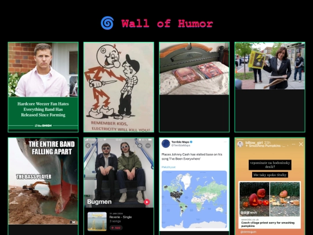Image resolution: width=313 pixels, height=235 pixels.
Task: Open the billow_girl smashing pumpkins story
Action: [270, 186]
